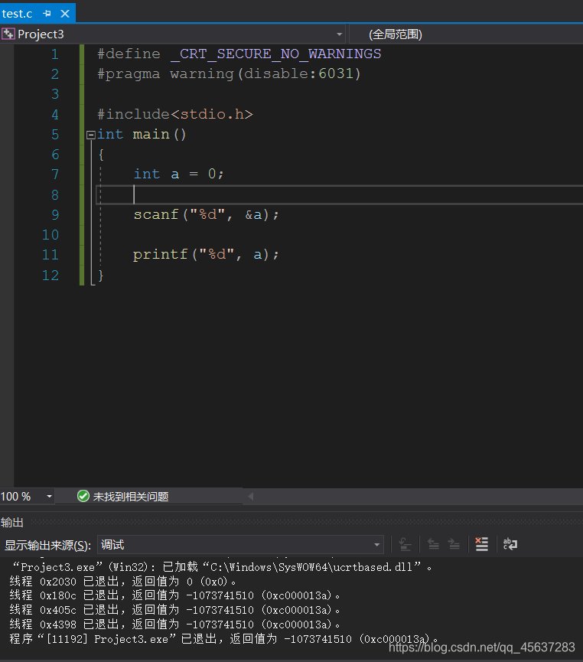Click the main function name
This screenshot has width=583, height=662.
tap(151, 134)
